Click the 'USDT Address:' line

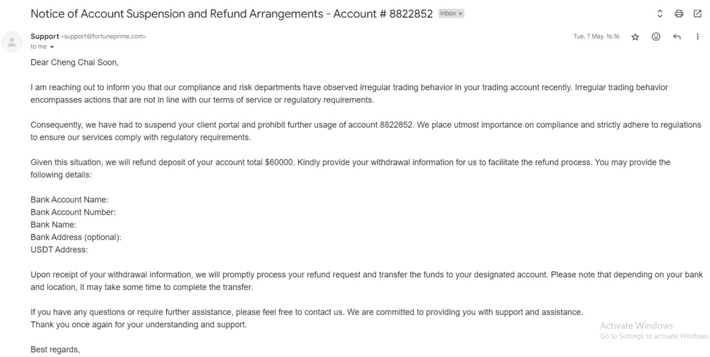(x=59, y=250)
